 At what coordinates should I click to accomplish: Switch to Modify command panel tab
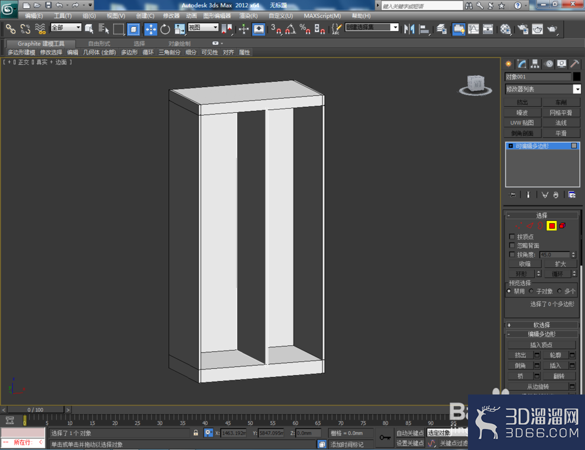pos(522,64)
